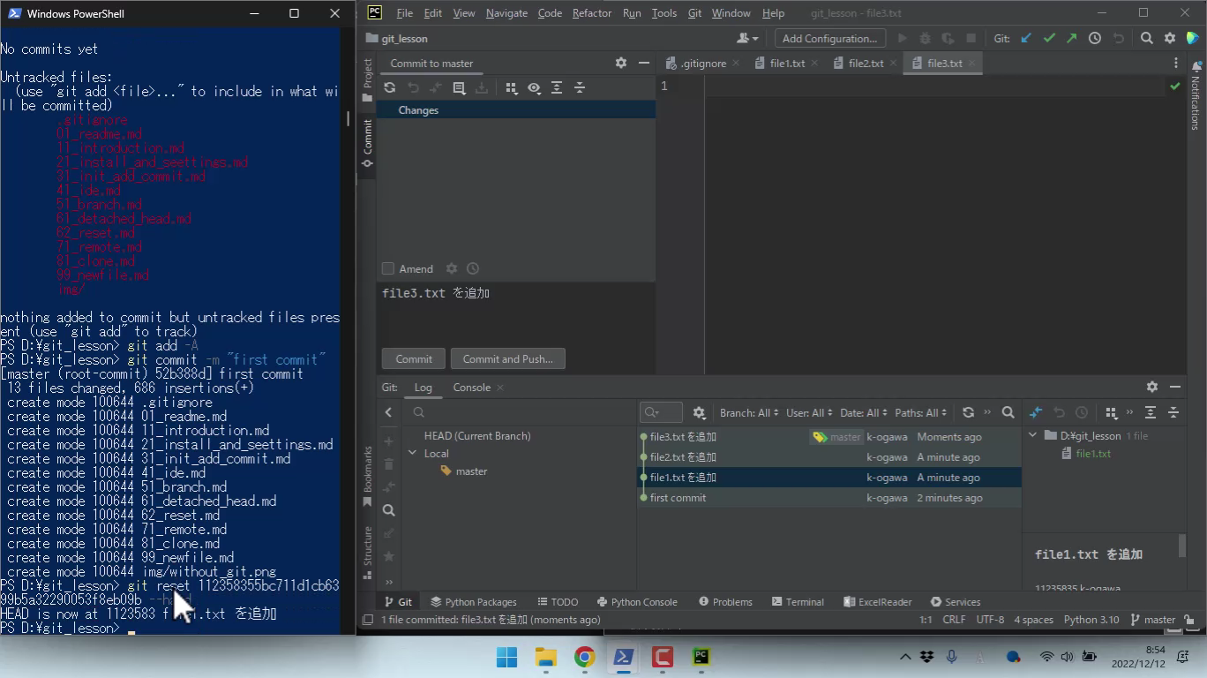Image resolution: width=1207 pixels, height=678 pixels.
Task: Toggle the preview eye icon in Commit toolbar
Action: click(x=534, y=87)
